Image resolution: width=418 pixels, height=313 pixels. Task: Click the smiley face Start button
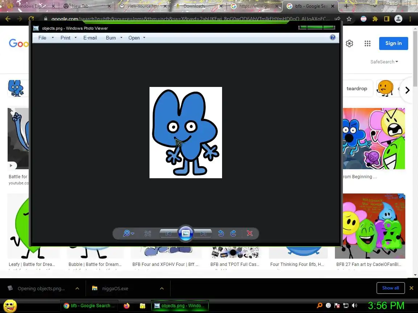(10, 306)
